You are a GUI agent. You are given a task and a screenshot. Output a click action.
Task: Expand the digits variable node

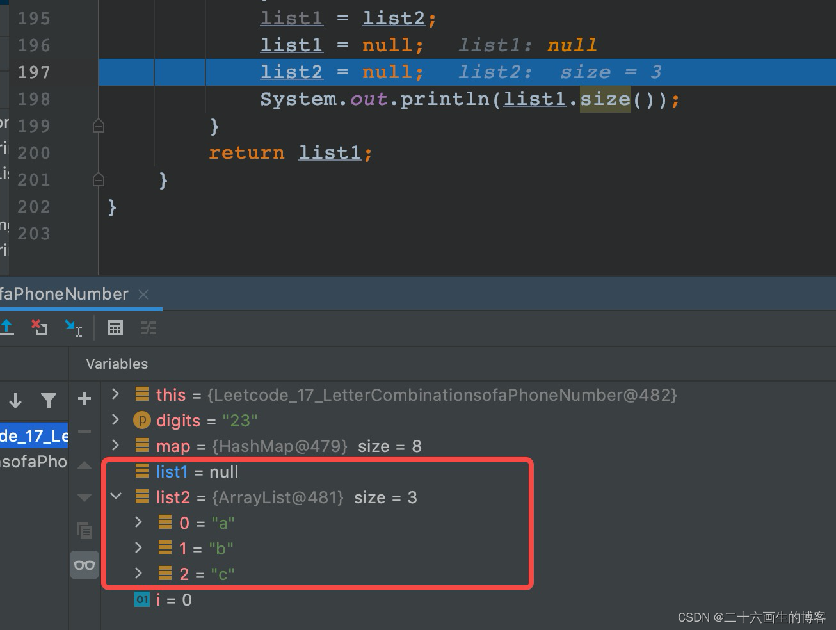pyautogui.click(x=115, y=420)
